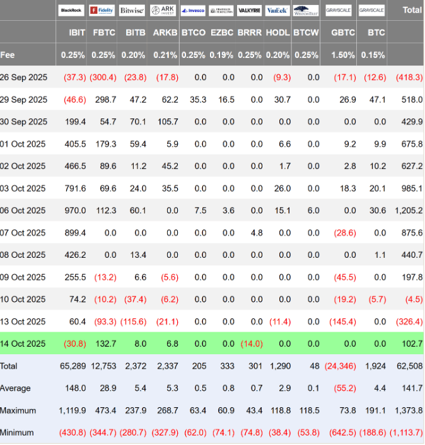
Task: Select the Valkyrie logo
Action: point(249,11)
